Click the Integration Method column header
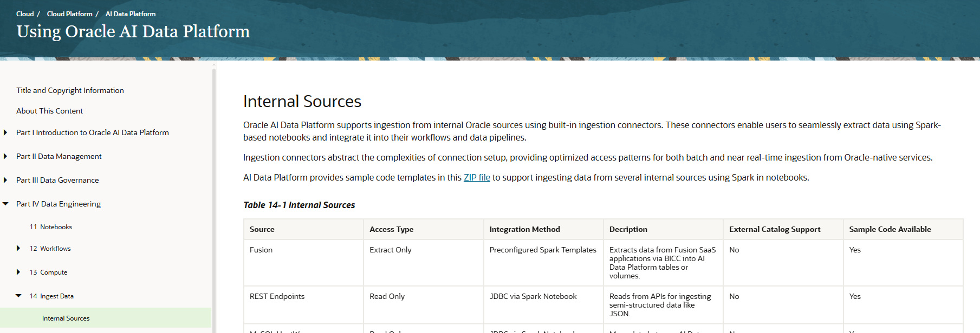This screenshot has height=333, width=980. coord(543,229)
